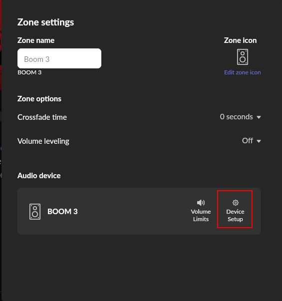This screenshot has width=282, height=301.
Task: Open Device Setup via its text label
Action: pyautogui.click(x=235, y=215)
